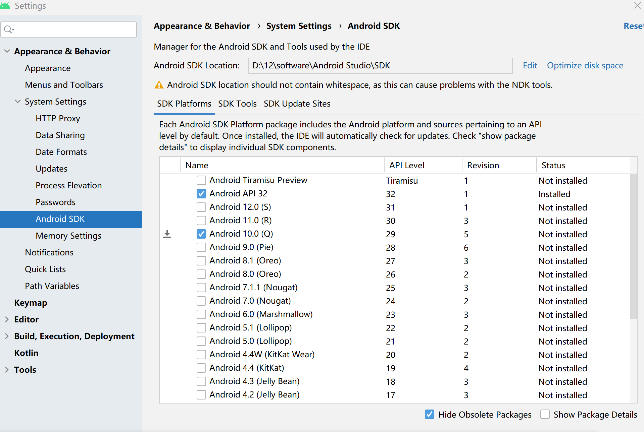Check the Android 7.0 (Nougat) checkbox
The height and width of the screenshot is (432, 644).
pos(201,301)
